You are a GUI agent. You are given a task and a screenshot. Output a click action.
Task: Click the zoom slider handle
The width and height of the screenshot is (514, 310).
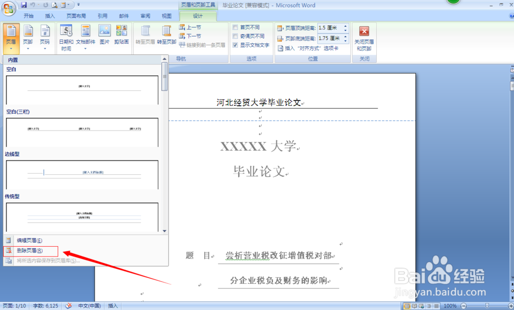[487, 306]
